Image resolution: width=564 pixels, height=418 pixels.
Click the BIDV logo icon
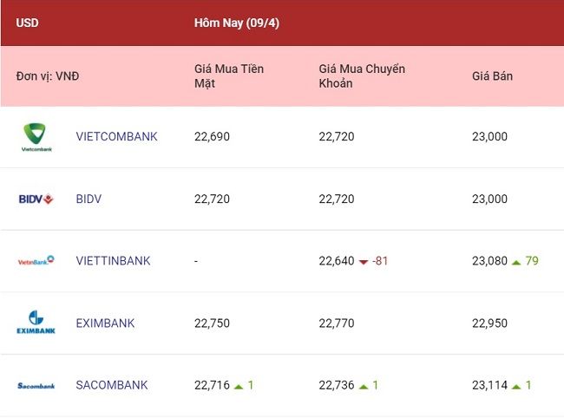coord(36,199)
